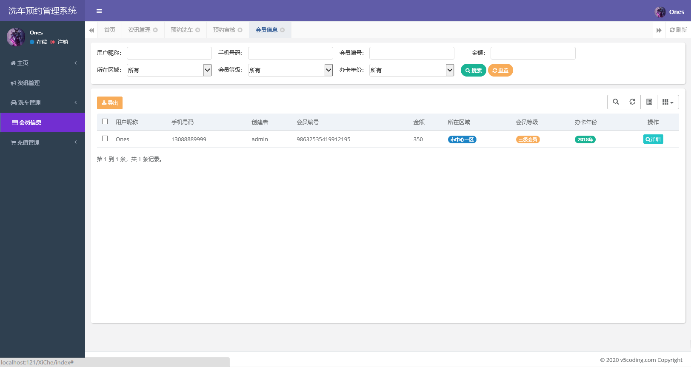Image resolution: width=691 pixels, height=367 pixels.
Task: Close the 预约审核 tab
Action: (x=240, y=30)
